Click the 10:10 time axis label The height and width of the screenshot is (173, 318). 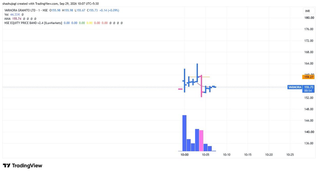227,155
